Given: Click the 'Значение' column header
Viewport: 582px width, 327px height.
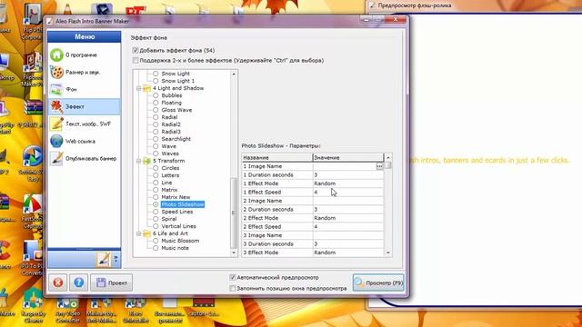Looking at the screenshot, I should click(347, 157).
